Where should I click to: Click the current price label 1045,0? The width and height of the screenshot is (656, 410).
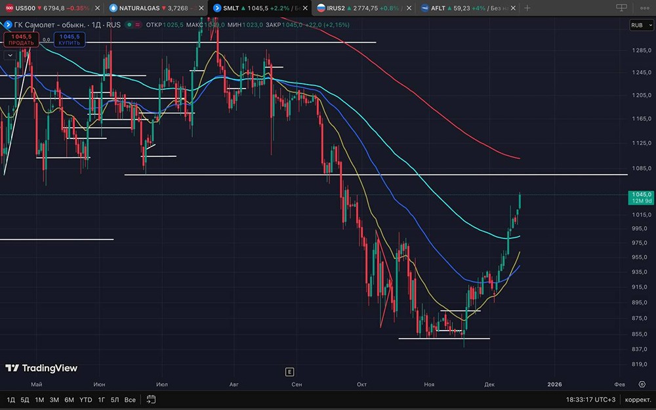pos(641,195)
